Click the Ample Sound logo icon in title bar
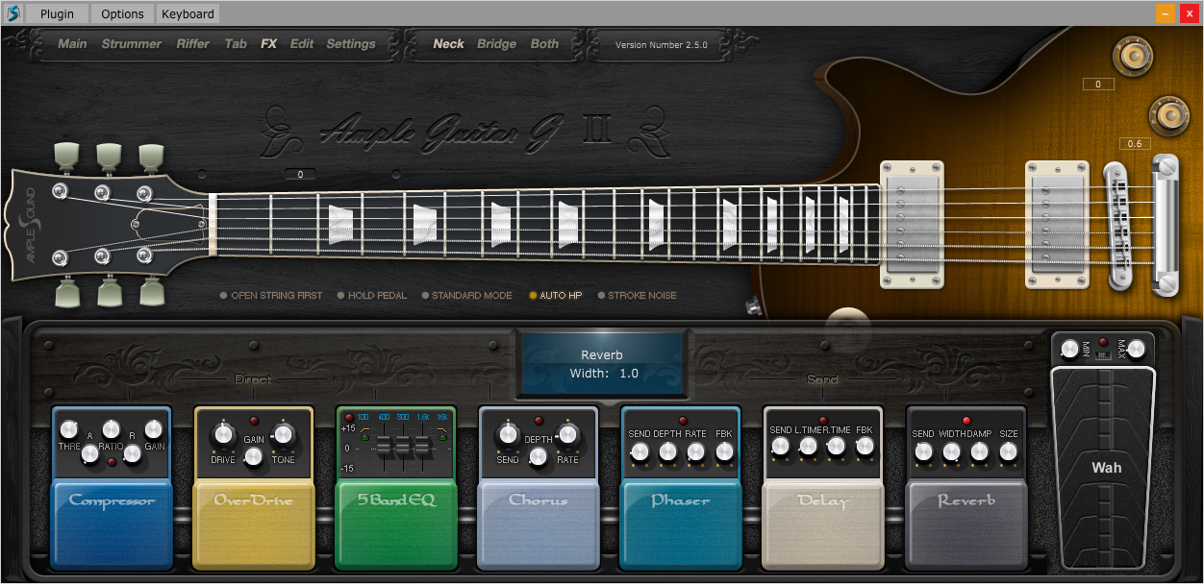Image resolution: width=1204 pixels, height=584 pixels. coord(13,13)
